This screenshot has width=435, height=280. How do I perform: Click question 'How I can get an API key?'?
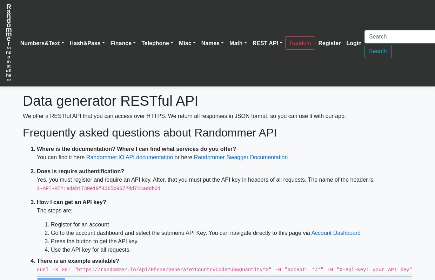72,202
